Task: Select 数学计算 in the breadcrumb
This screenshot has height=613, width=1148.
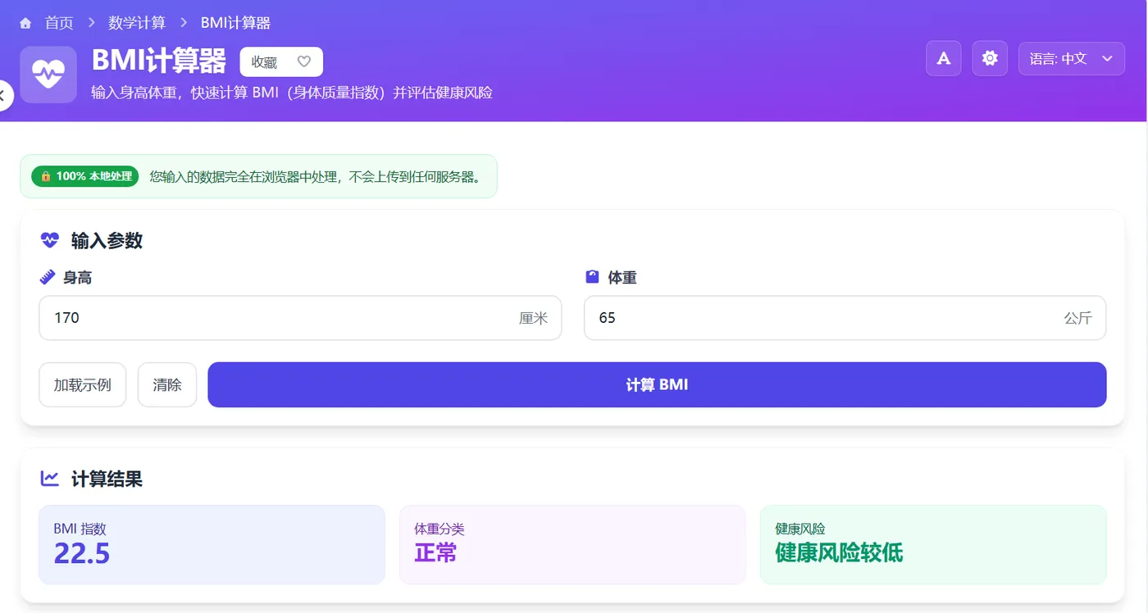Action: tap(136, 22)
